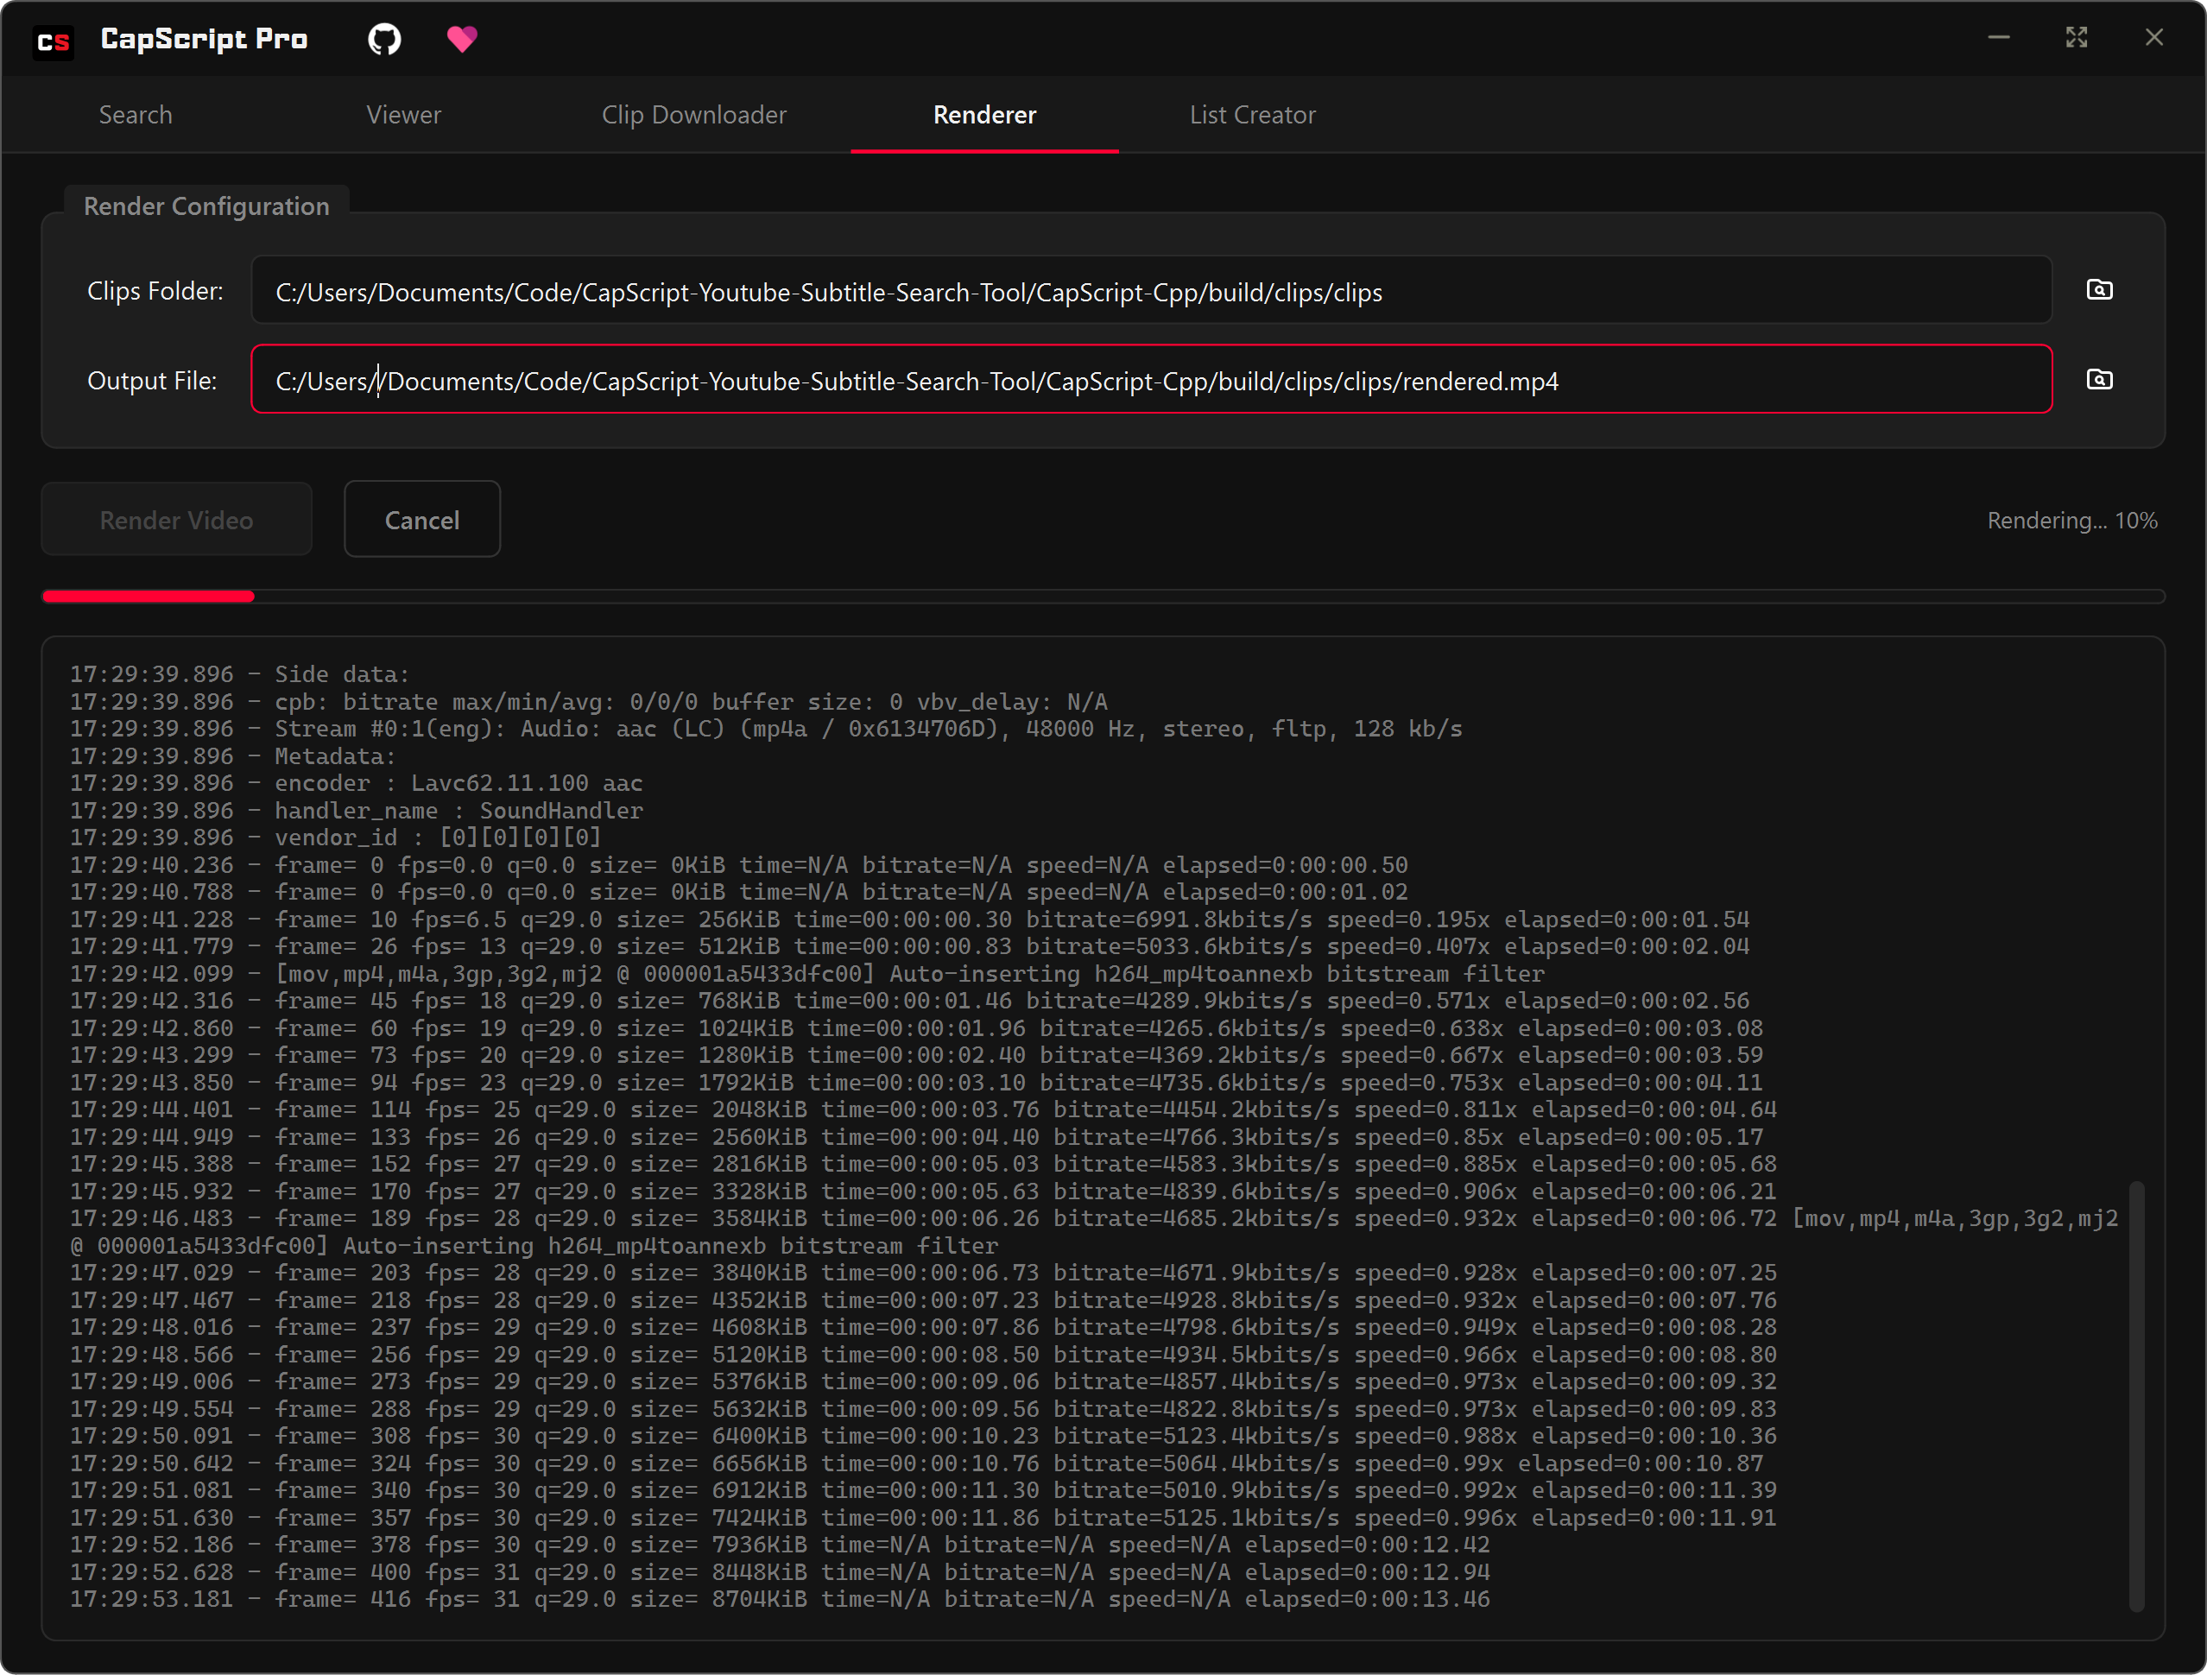Go to the Clip Downloader tab
The width and height of the screenshot is (2207, 1675).
click(693, 115)
